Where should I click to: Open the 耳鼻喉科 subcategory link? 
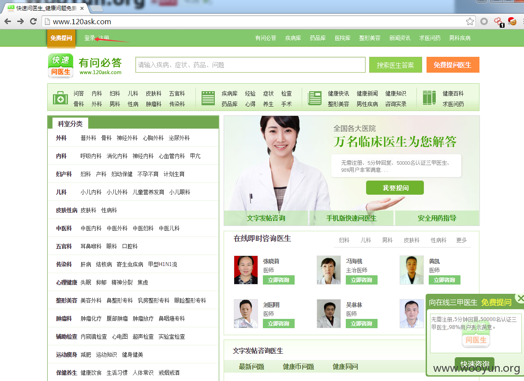[x=91, y=247]
